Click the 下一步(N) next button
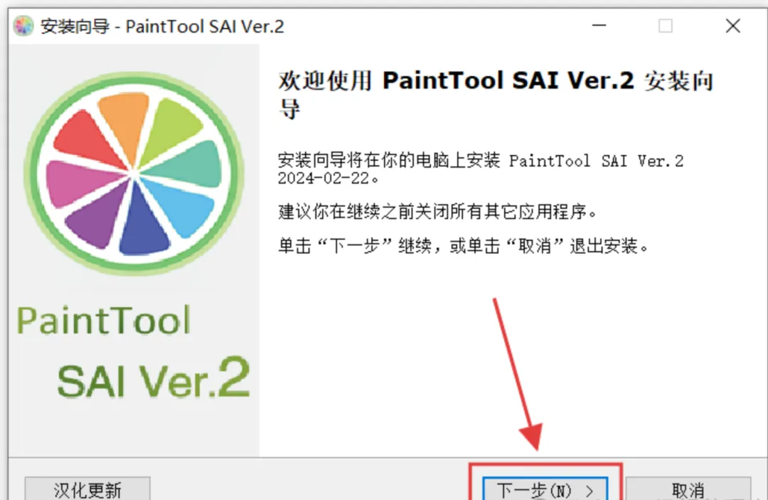 click(545, 489)
